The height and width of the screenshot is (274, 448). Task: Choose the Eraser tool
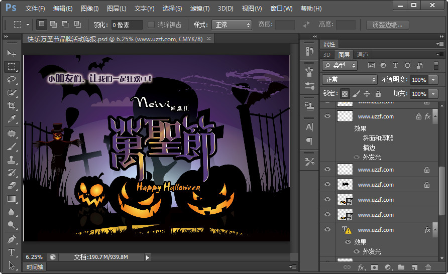coord(11,186)
